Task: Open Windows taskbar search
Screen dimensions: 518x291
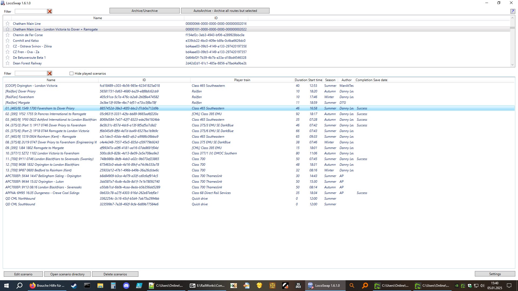Action: (x=19, y=286)
